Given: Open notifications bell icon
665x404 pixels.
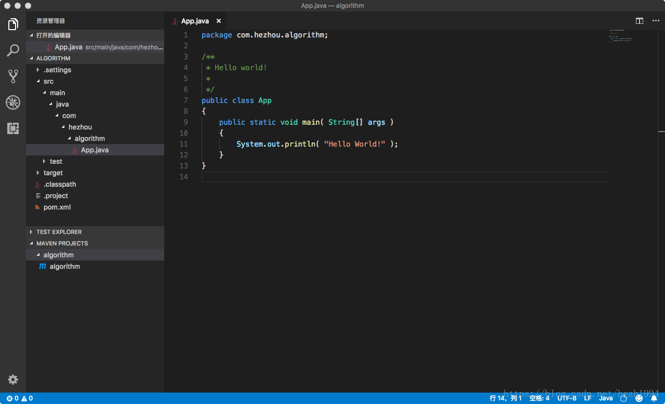Looking at the screenshot, I should pyautogui.click(x=654, y=398).
